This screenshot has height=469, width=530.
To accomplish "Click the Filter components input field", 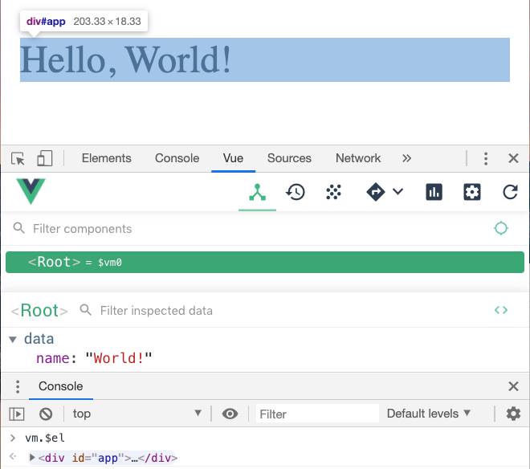I will (241, 229).
